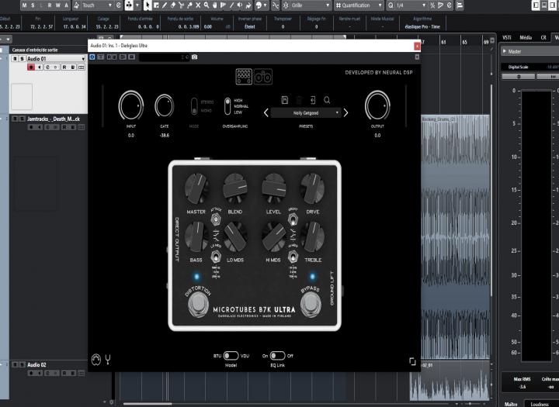This screenshot has width=559, height=407.
Task: Flip the Lo Mids frequency toggle switch
Action: (215, 257)
